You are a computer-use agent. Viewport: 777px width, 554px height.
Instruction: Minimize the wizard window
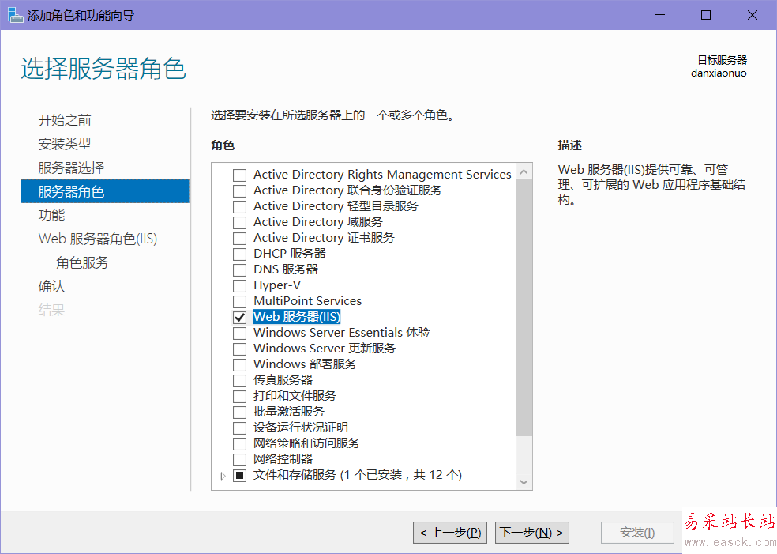(660, 15)
